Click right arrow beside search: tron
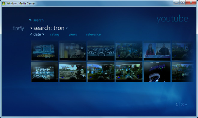This screenshot has width=198, height=118. [67, 28]
